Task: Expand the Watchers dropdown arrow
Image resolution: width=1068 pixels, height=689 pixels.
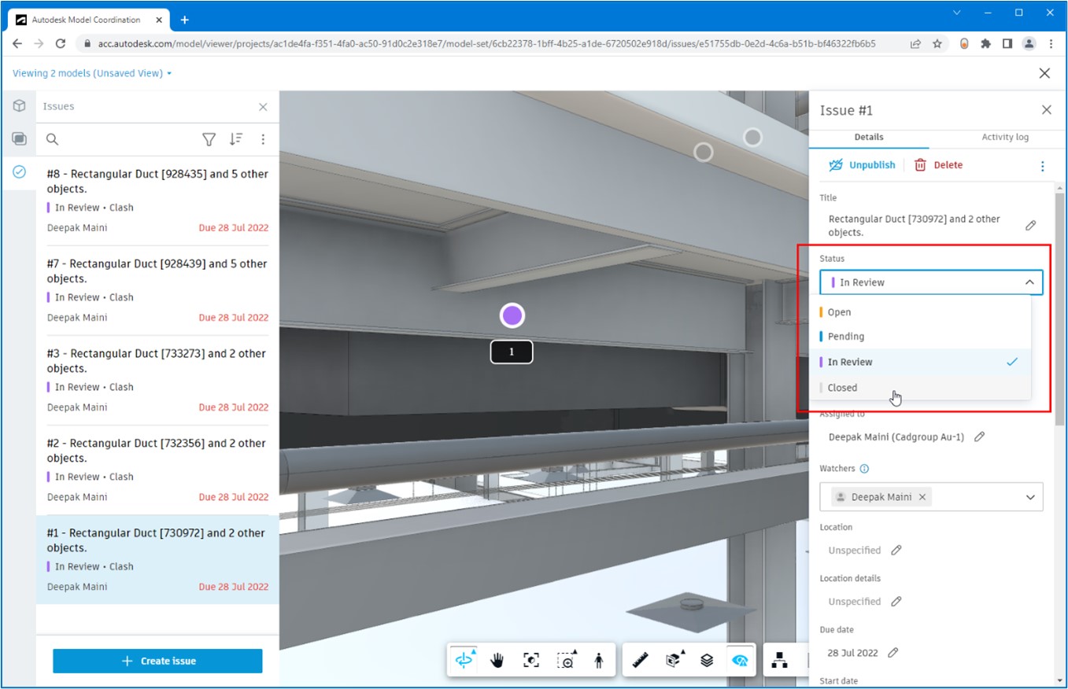Action: 1029,497
